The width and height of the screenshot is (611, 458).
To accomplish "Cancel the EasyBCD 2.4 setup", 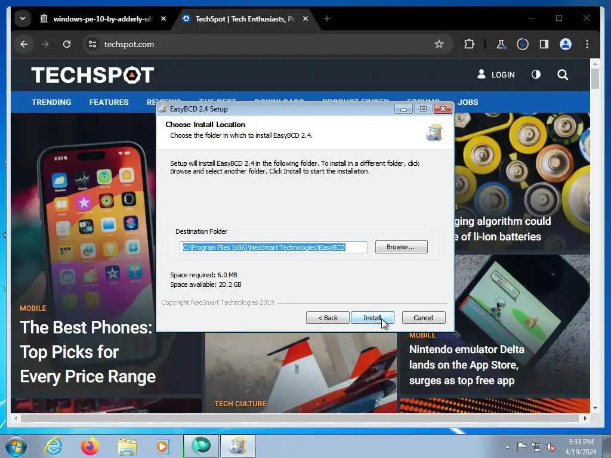I will point(423,318).
